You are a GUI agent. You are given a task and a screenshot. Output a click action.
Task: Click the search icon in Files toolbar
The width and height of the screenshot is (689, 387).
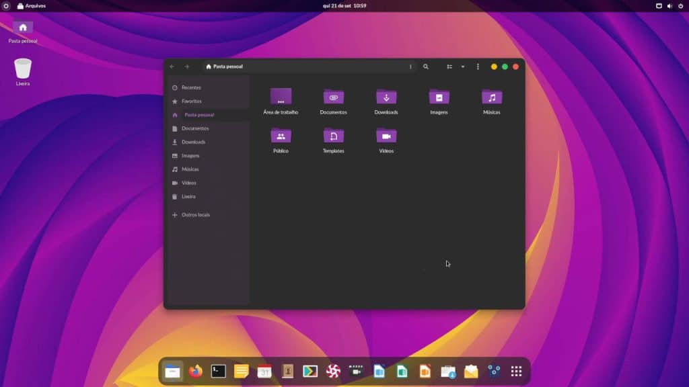[x=426, y=67]
